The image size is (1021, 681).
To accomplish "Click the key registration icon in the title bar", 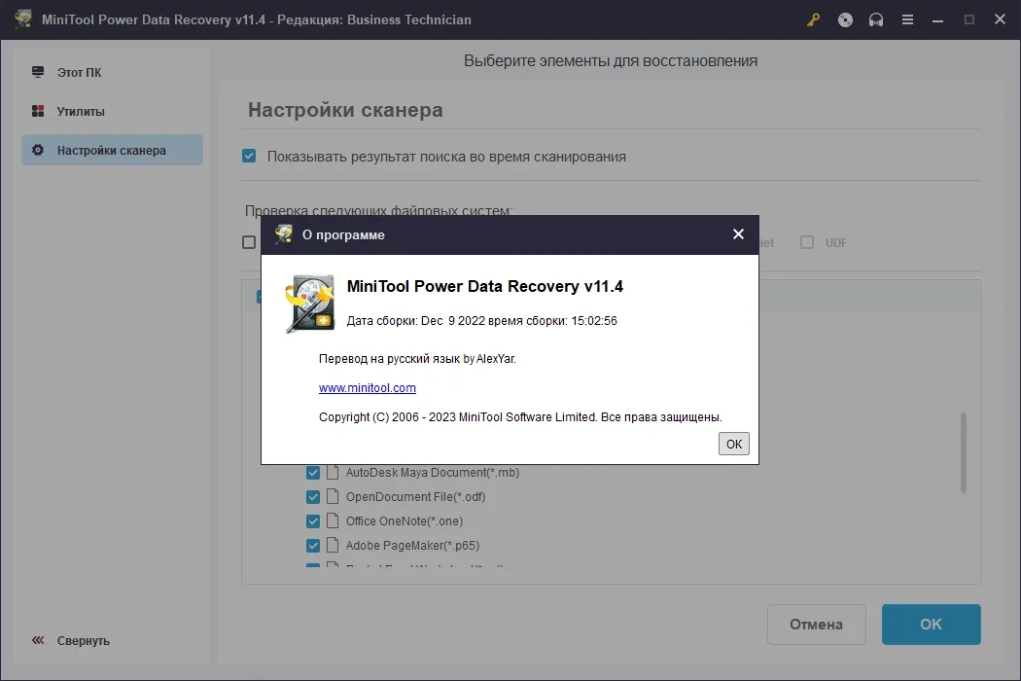I will point(813,20).
